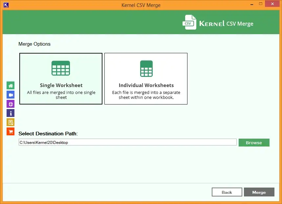Click the text 'All files are merged into one single sheet'
The height and width of the screenshot is (204, 282).
pyautogui.click(x=61, y=95)
